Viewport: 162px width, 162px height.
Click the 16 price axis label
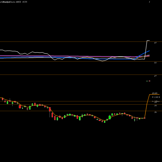tap(156, 112)
